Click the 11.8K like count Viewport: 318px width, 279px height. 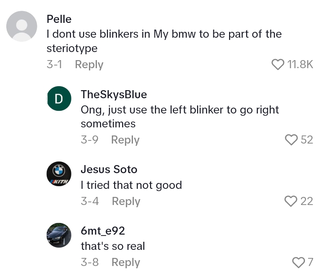[300, 65]
